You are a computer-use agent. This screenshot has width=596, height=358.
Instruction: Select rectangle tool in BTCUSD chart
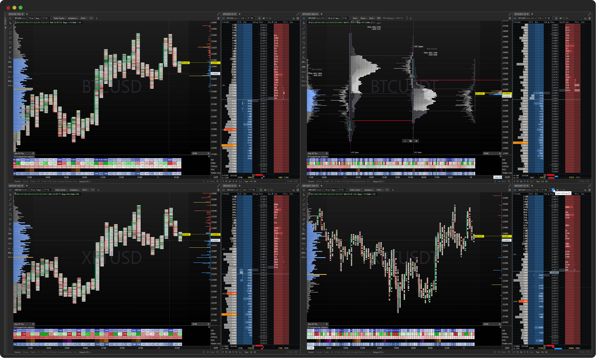click(10, 43)
